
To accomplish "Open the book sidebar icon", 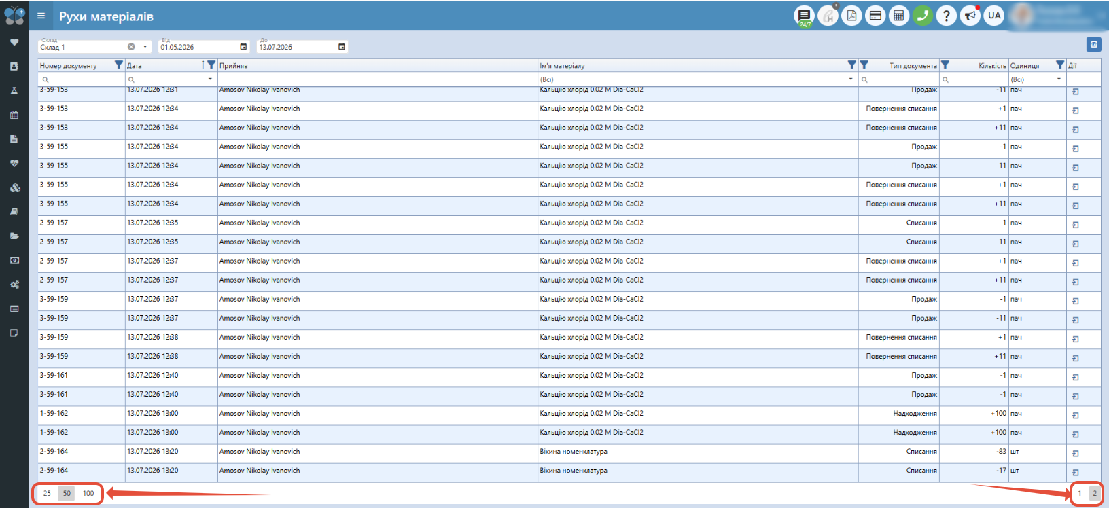I will click(14, 212).
